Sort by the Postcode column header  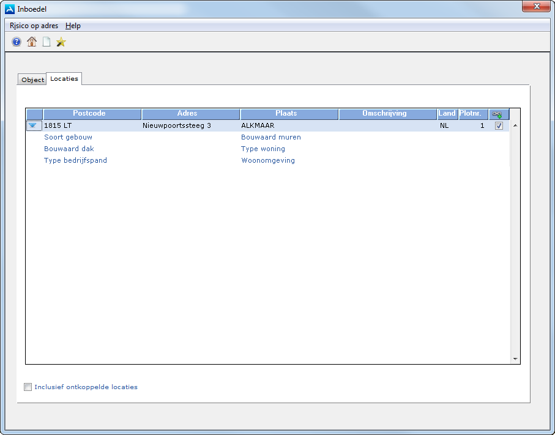(92, 114)
